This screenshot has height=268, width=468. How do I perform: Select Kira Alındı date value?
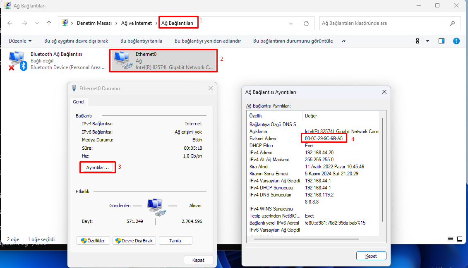pyautogui.click(x=334, y=167)
